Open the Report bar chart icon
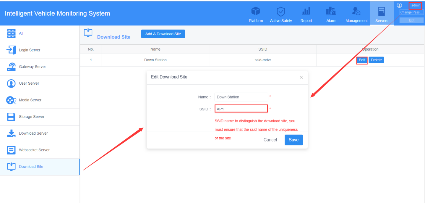Screen dimensions: 425x203 306,12
